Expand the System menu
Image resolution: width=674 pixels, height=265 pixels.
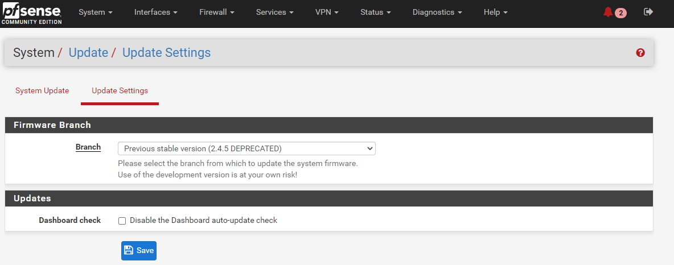pyautogui.click(x=96, y=13)
